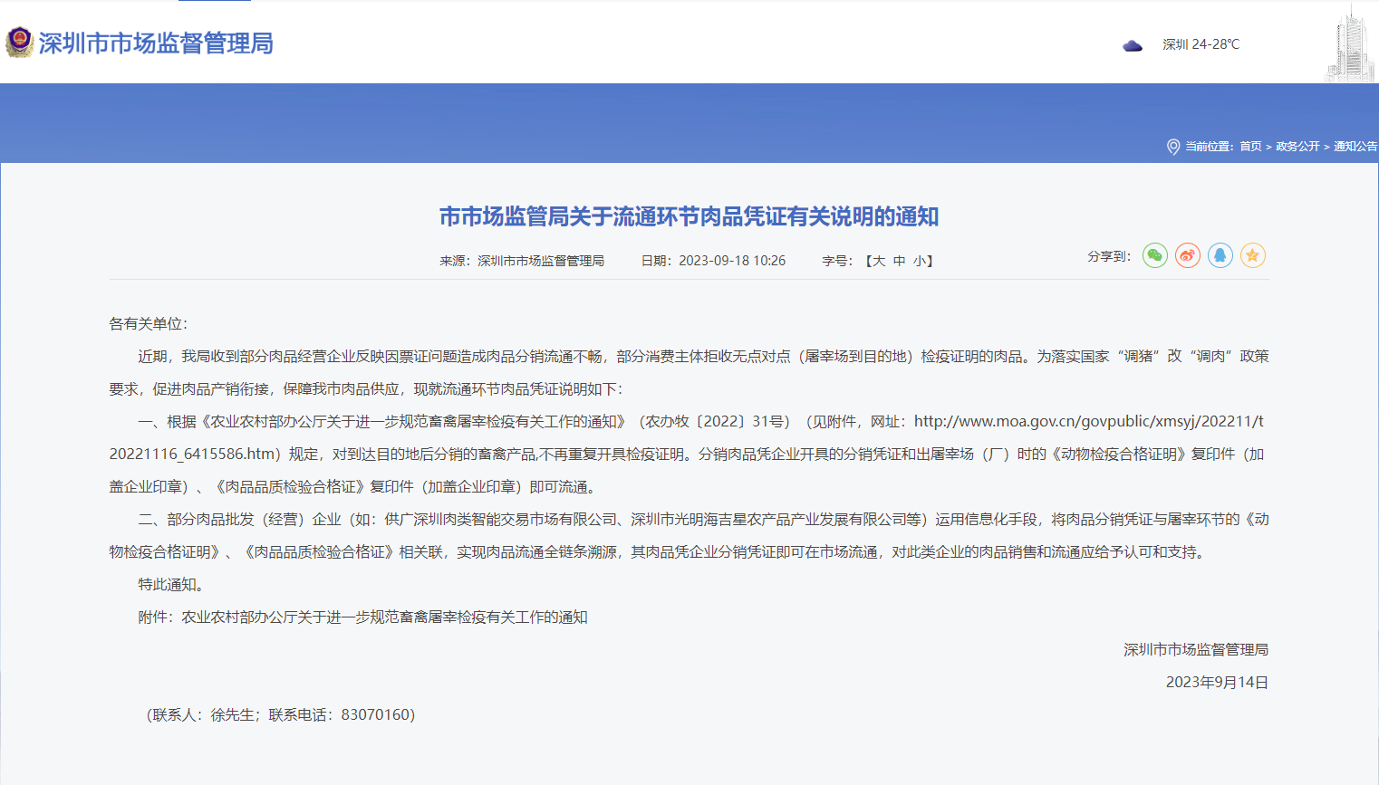The height and width of the screenshot is (785, 1379).
Task: Click the 特此通知。 line
Action: pos(174,585)
